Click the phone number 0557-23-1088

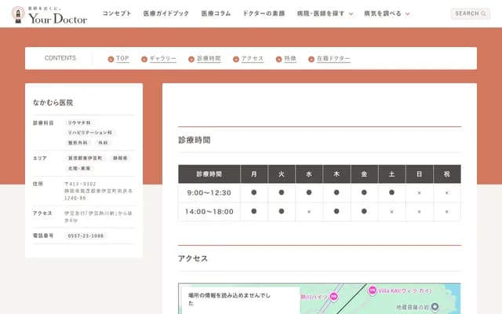coord(85,235)
